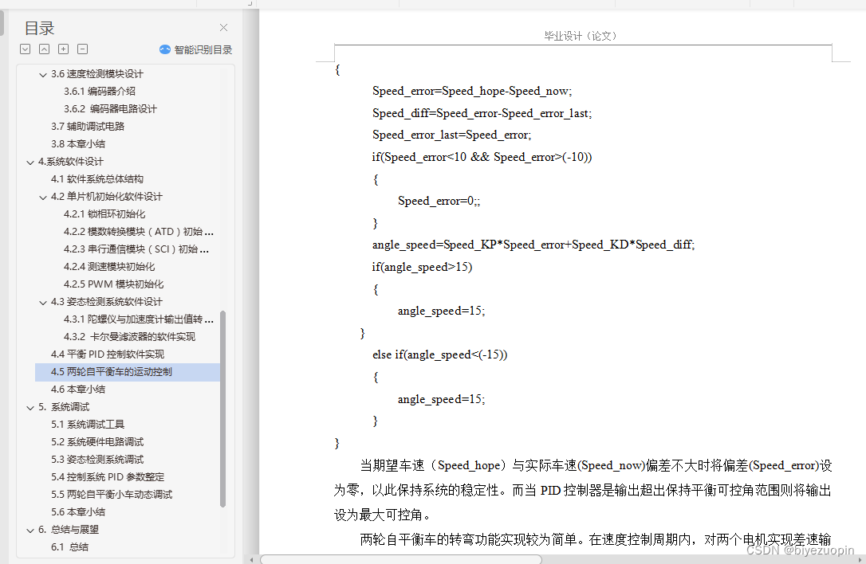Open 5.4 控制系统 PID 参数整定
The image size is (866, 564).
(x=108, y=477)
